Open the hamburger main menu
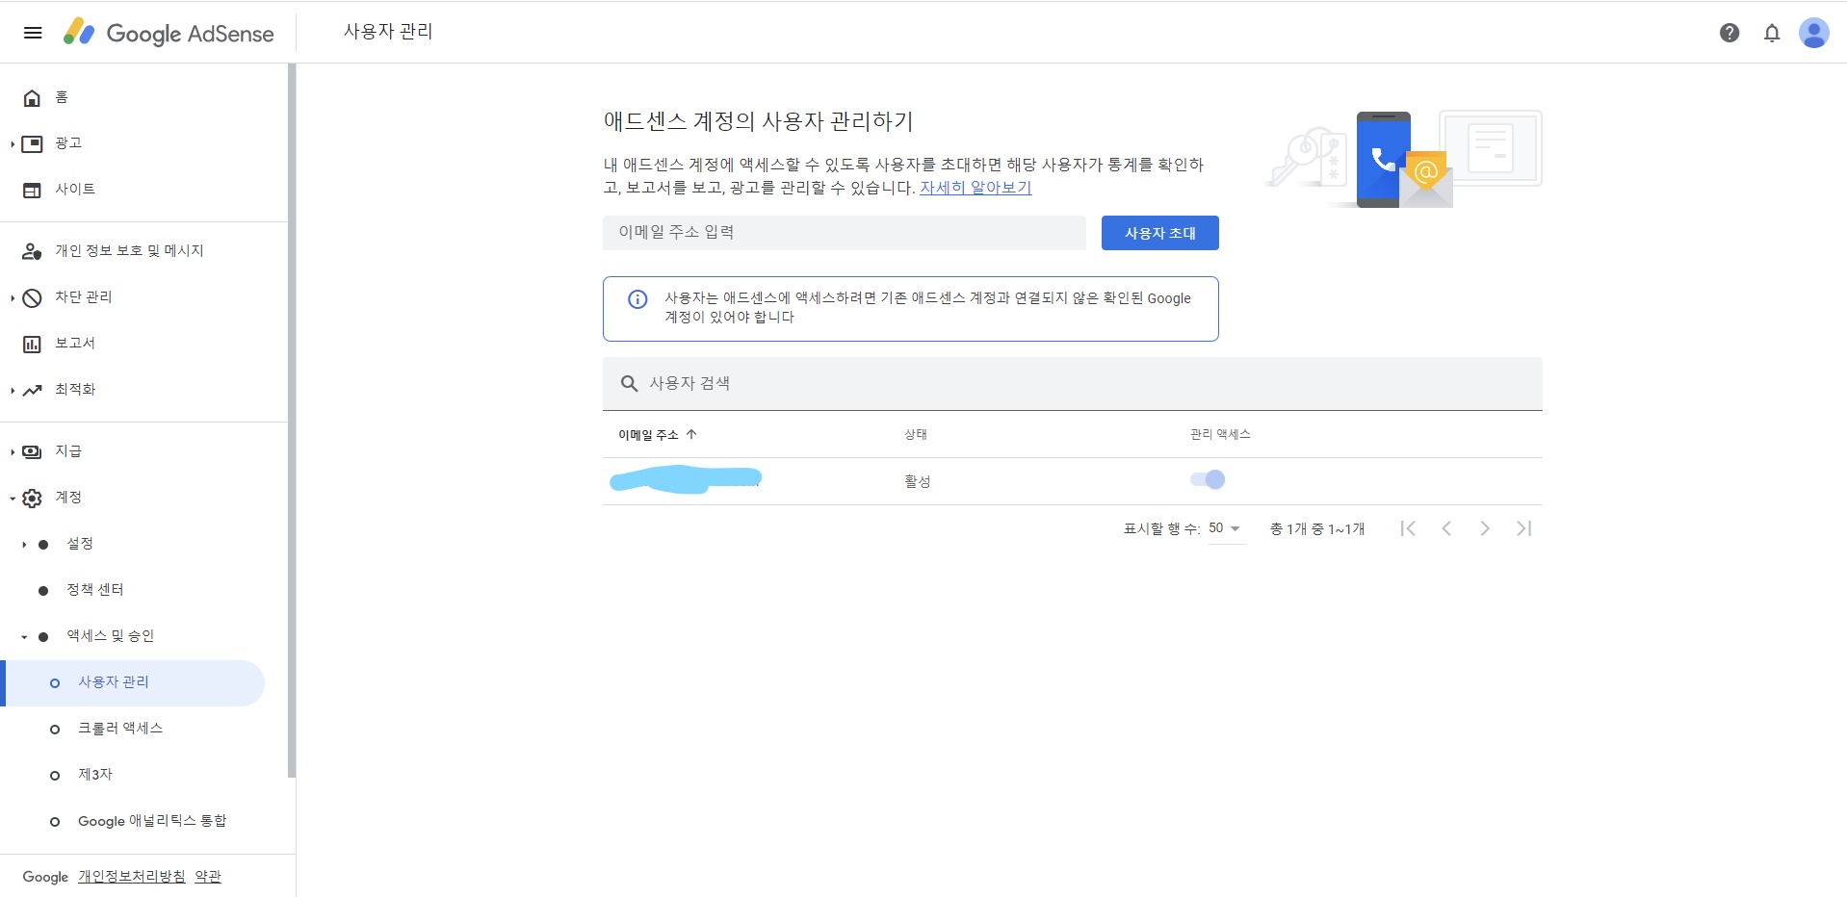This screenshot has height=897, width=1847. tap(33, 33)
